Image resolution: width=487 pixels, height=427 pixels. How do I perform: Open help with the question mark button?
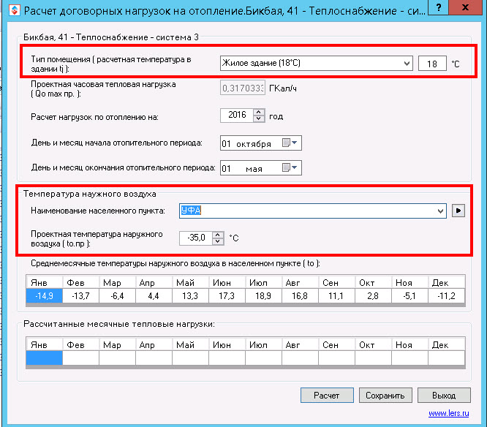(x=437, y=10)
